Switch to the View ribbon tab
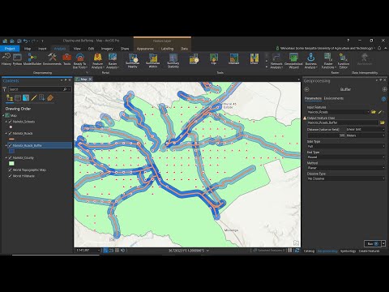The image size is (389, 292). 77,49
